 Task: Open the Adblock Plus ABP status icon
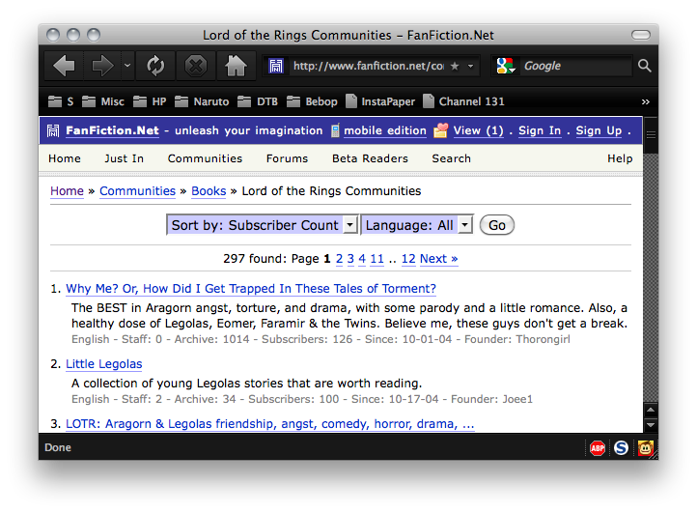click(598, 447)
